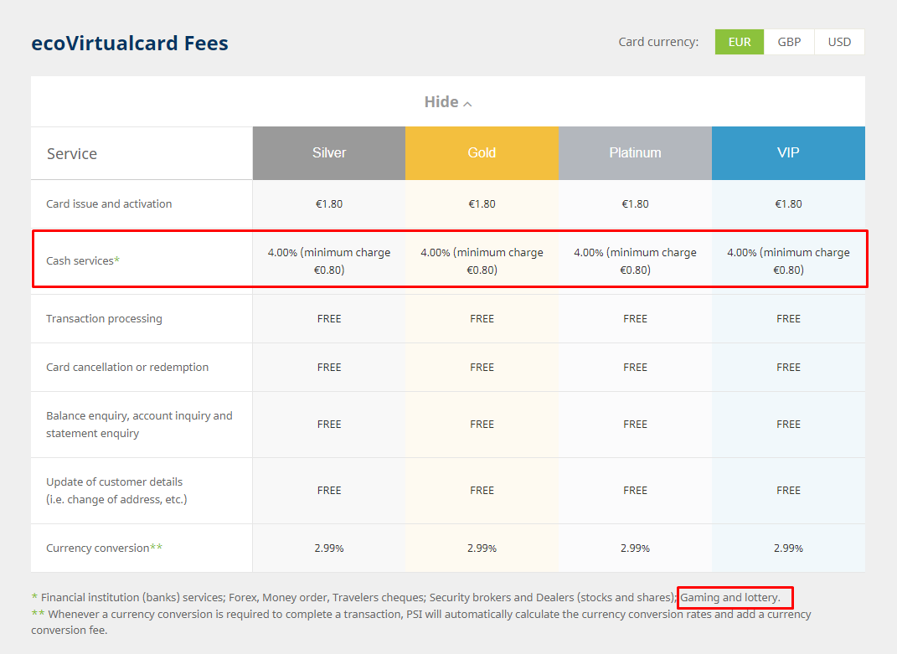Viewport: 897px width, 654px height.
Task: Select the Gold column header
Action: [482, 152]
